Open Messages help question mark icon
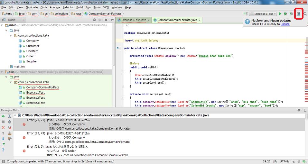The image size is (308, 164). 3,150
